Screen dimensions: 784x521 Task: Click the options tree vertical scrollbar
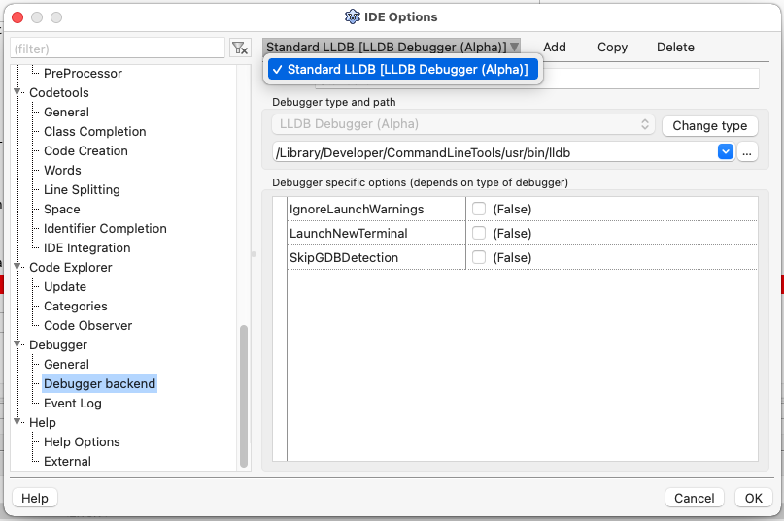pos(244,396)
